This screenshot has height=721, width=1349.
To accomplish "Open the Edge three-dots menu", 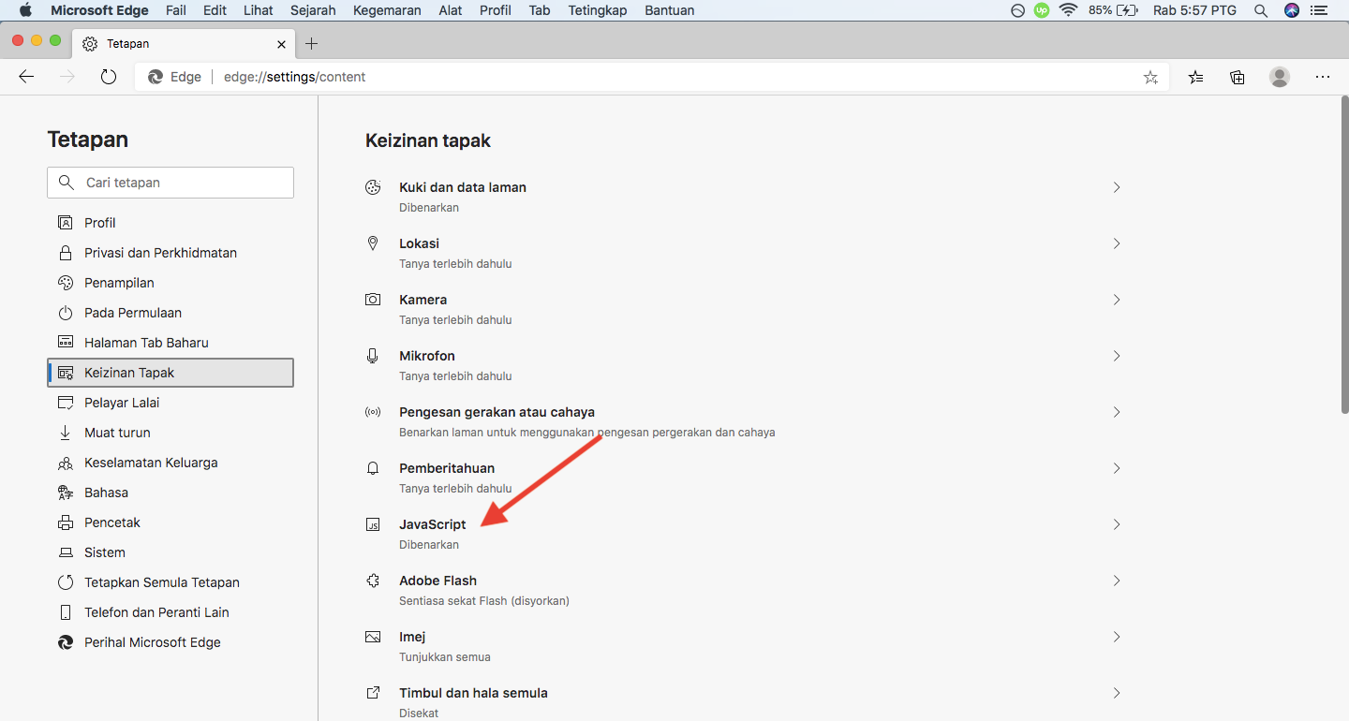I will pos(1323,78).
